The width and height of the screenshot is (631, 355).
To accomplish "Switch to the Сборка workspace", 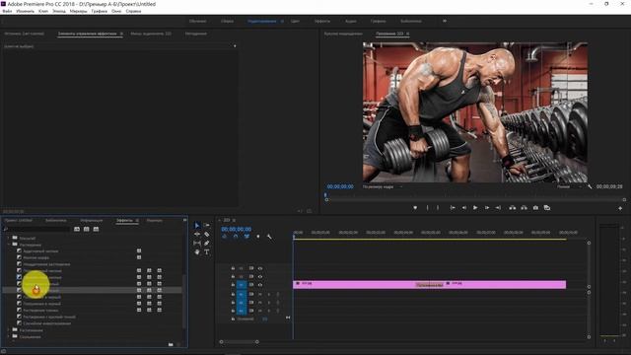I will (x=227, y=21).
